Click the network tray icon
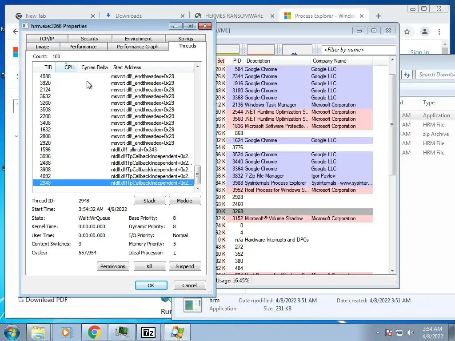Viewport: 455px width, 341px height. pyautogui.click(x=399, y=333)
